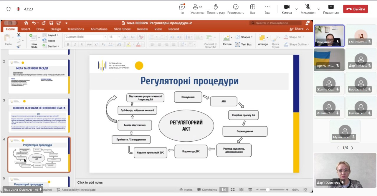This screenshot has height=196, width=377.
Task: Leave the meeting with Выйти button
Action: click(355, 9)
